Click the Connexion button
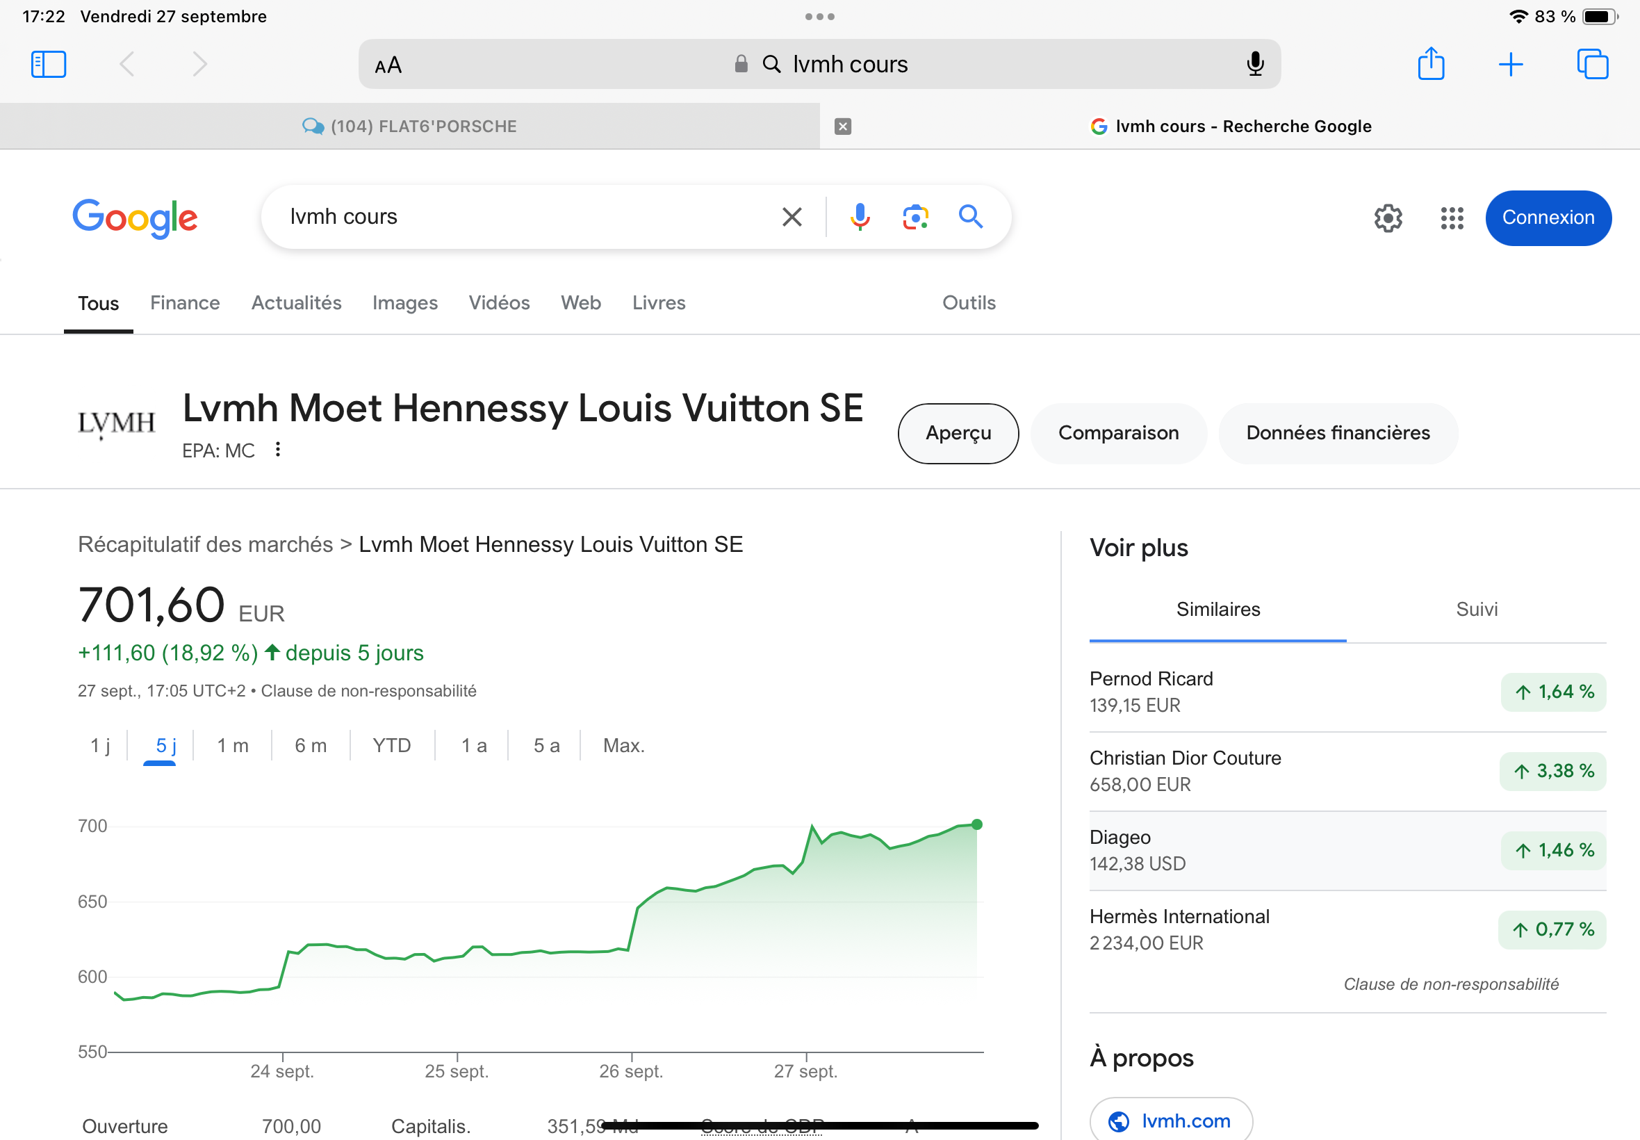1640x1140 pixels. pos(1547,218)
